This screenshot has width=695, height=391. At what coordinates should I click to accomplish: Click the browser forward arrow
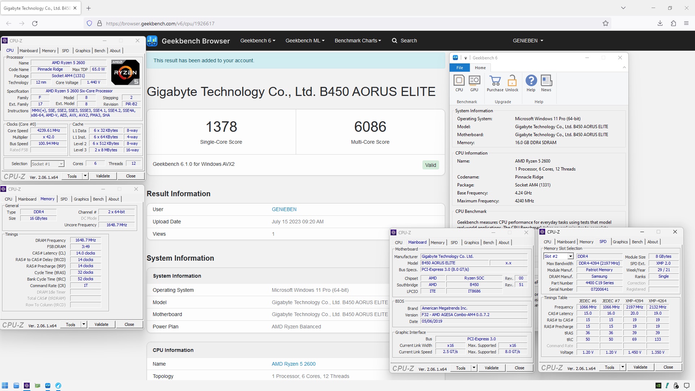22,24
